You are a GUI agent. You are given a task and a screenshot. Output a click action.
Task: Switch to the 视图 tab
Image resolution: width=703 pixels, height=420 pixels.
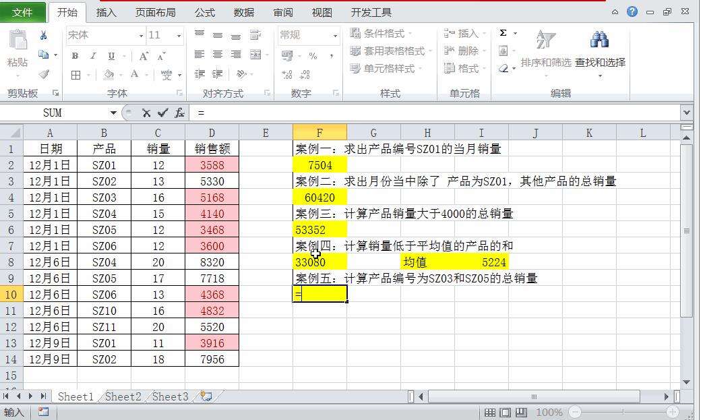(x=322, y=13)
